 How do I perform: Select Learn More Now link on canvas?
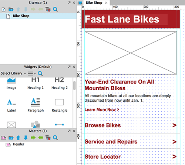click(x=102, y=110)
